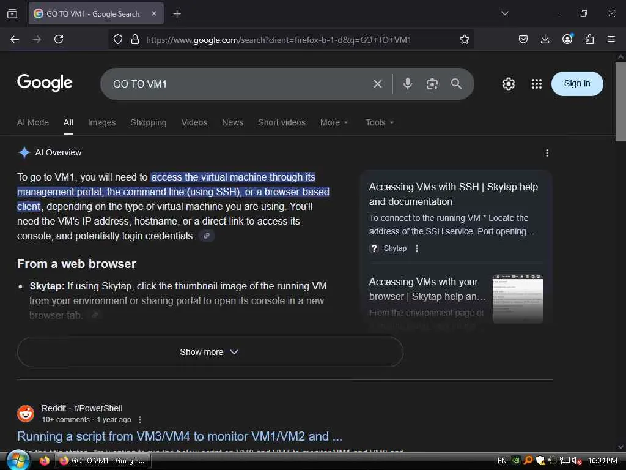Save page to Pocket
The width and height of the screenshot is (626, 470).
click(x=523, y=39)
